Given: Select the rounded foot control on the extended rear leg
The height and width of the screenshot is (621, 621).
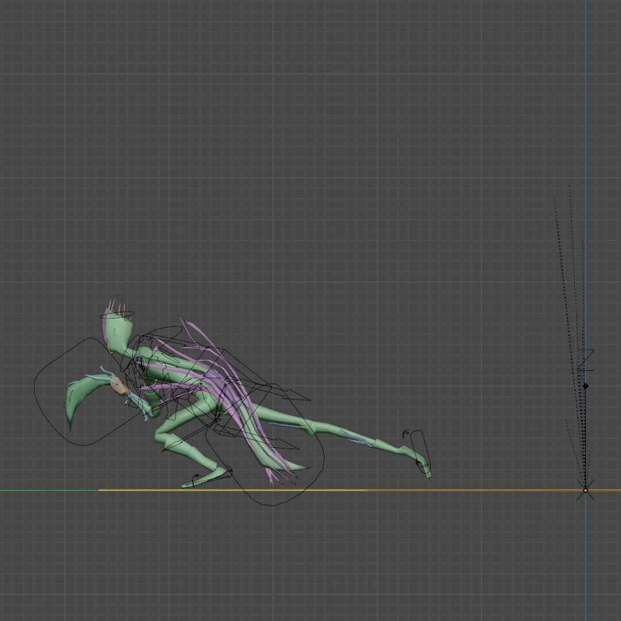Looking at the screenshot, I should tap(420, 451).
